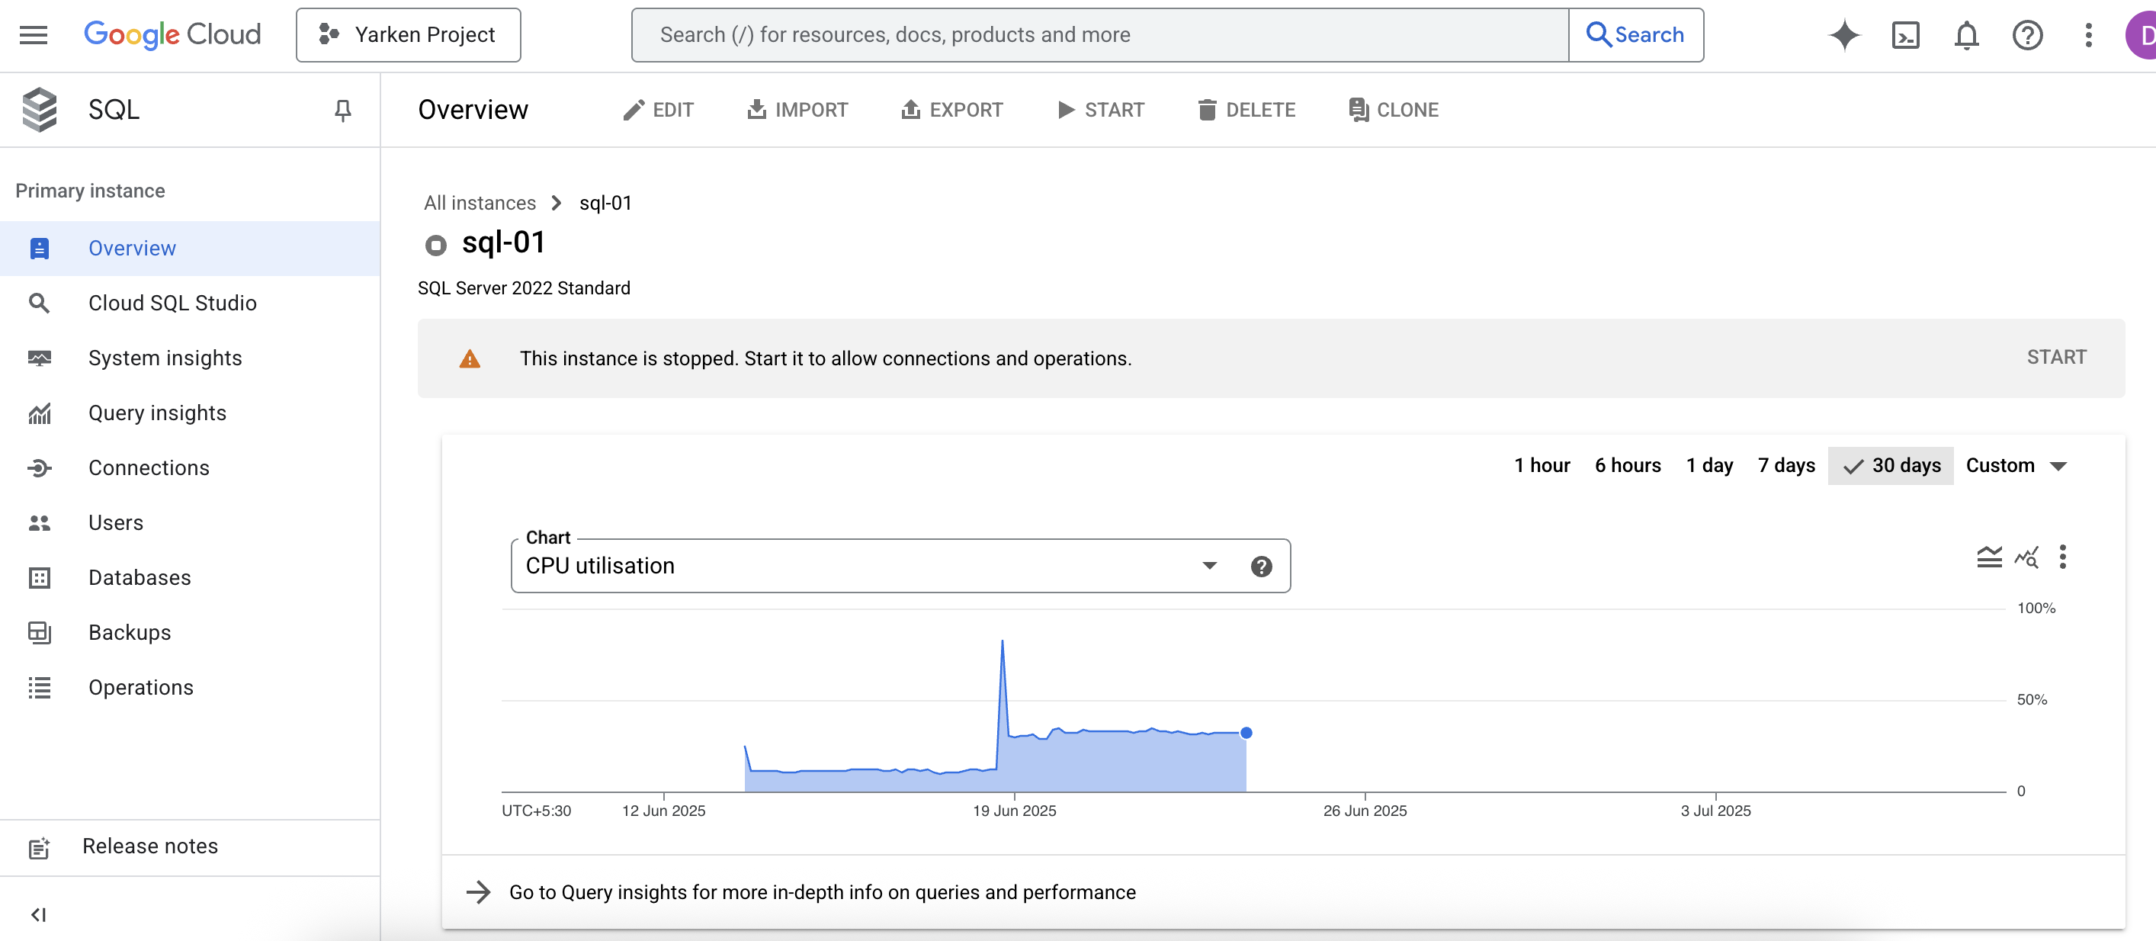This screenshot has height=941, width=2156.
Task: Open the Yarken Project picker
Action: pos(408,34)
